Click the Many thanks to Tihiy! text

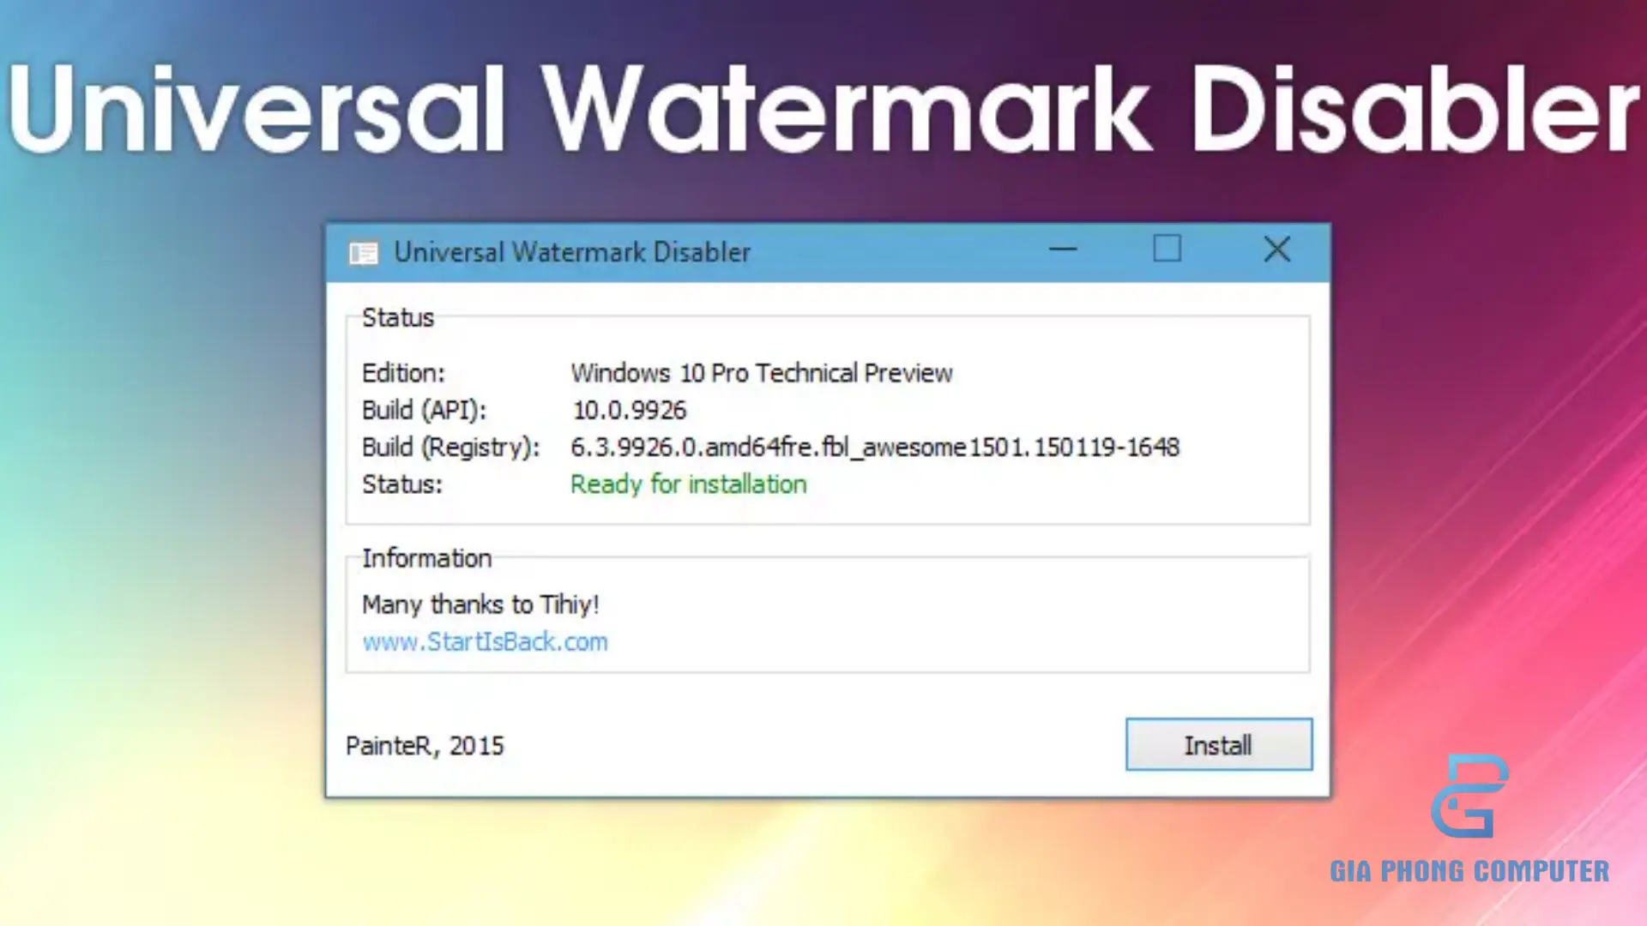(x=480, y=604)
